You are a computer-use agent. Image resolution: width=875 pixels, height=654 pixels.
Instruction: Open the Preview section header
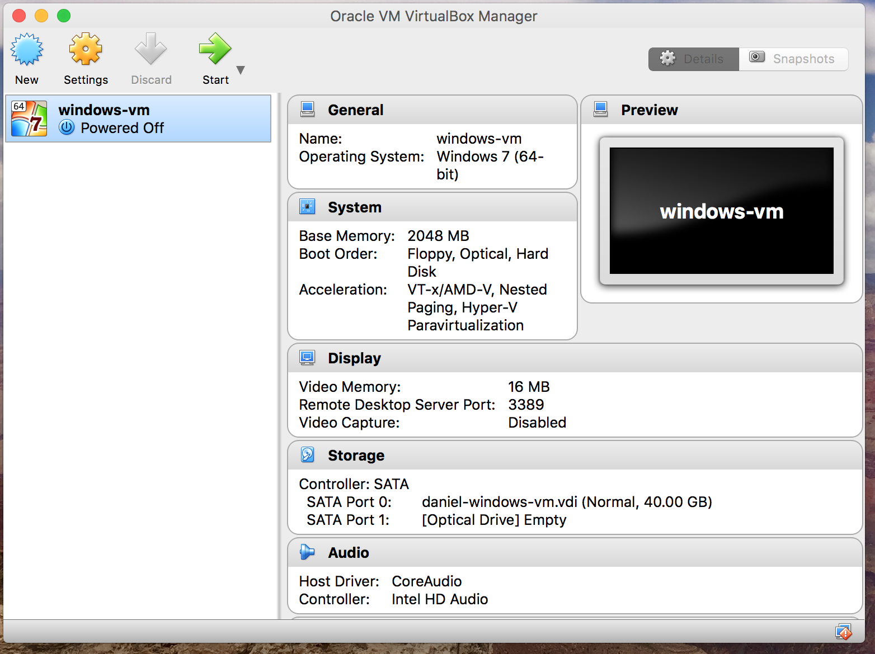tap(721, 110)
